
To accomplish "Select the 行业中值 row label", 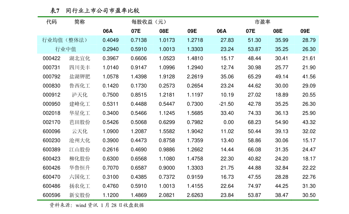I will pyautogui.click(x=66, y=49).
